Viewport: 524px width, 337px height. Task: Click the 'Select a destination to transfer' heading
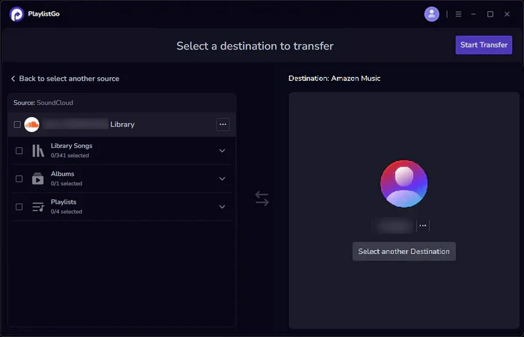255,46
